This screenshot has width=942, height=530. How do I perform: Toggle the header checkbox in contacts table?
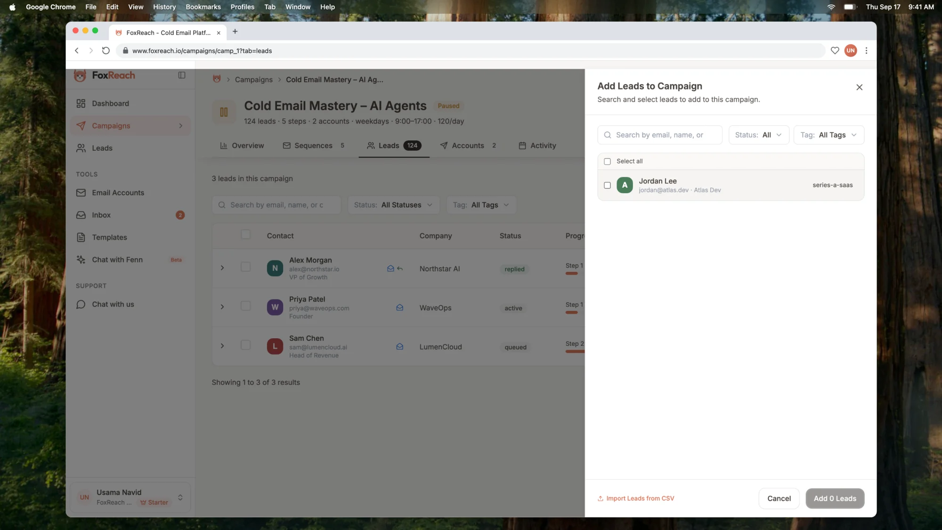(245, 235)
